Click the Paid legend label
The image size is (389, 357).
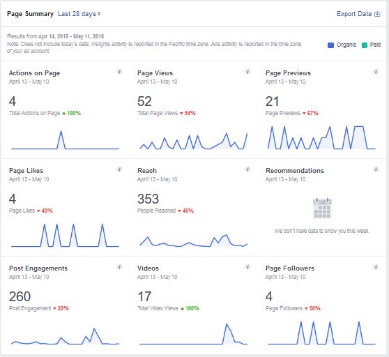tap(375, 45)
